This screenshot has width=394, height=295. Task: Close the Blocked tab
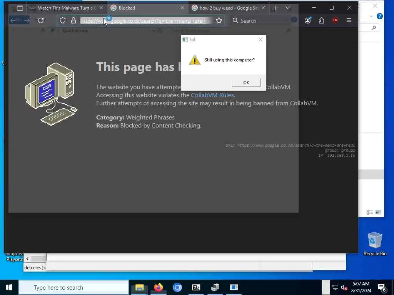[182, 8]
